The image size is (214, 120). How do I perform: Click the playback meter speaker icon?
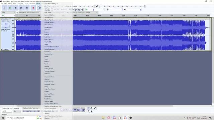click(x=97, y=6)
